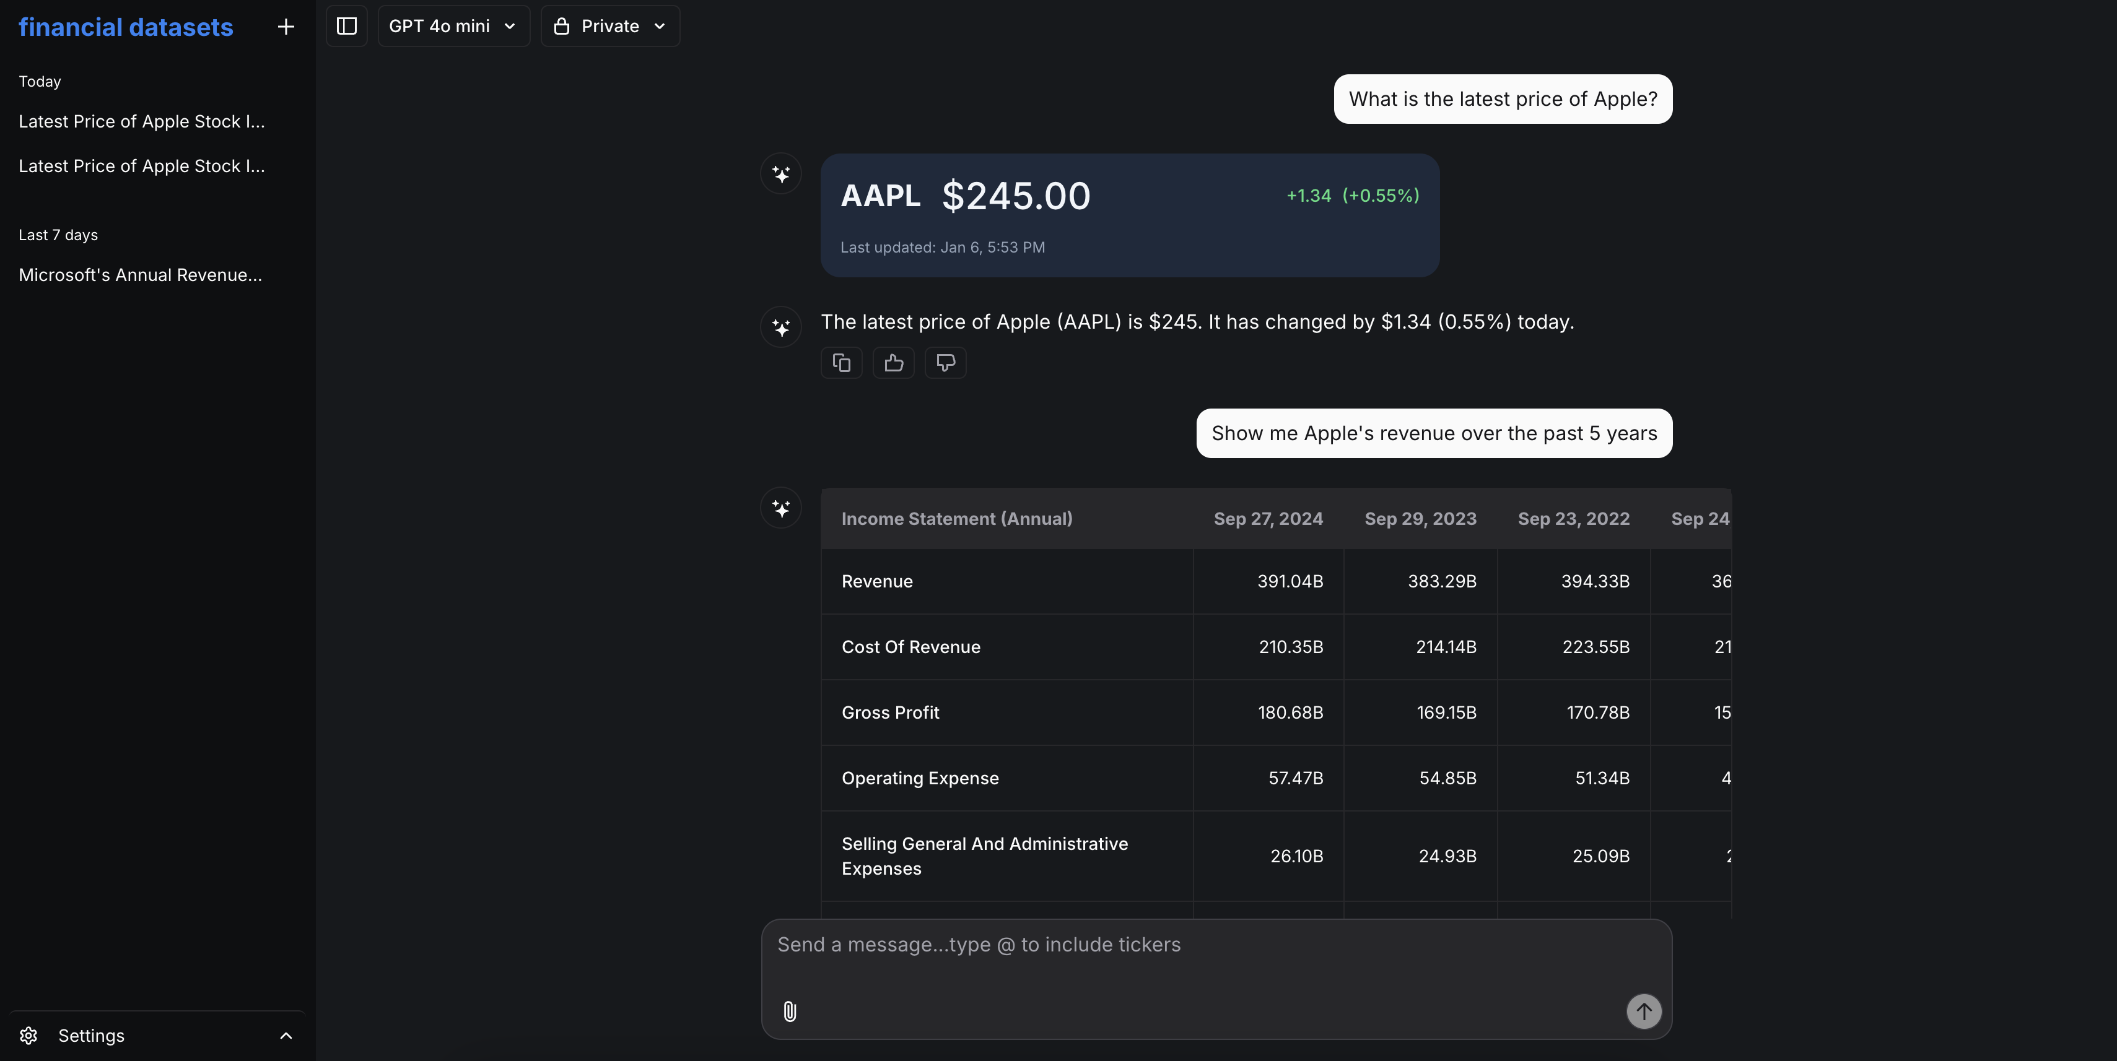Open Microsoft's Annual Revenue conversation
Screen dimensions: 2117x1061
(140, 275)
